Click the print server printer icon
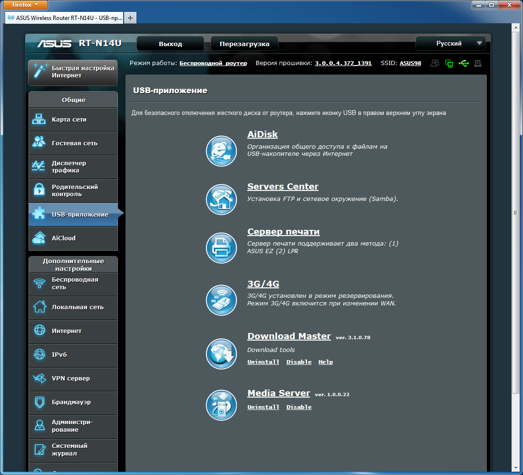 click(x=221, y=247)
